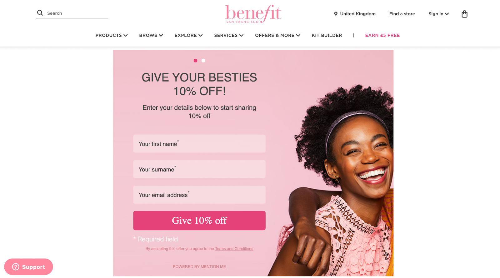Screen dimensions: 500x278
Task: Open the Sign in dropdown
Action: 438,14
